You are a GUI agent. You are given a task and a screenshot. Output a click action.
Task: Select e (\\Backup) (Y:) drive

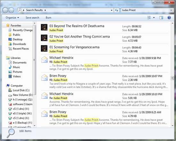click(x=20, y=123)
